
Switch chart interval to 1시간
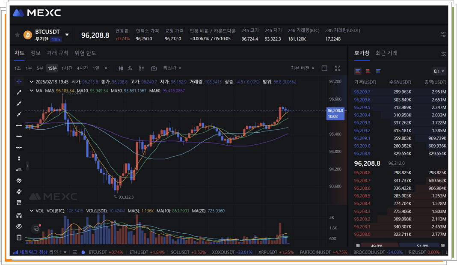67,68
